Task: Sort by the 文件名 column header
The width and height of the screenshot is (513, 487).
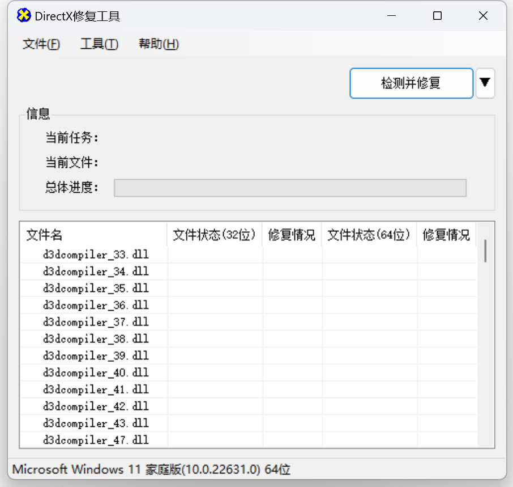Action: point(93,235)
